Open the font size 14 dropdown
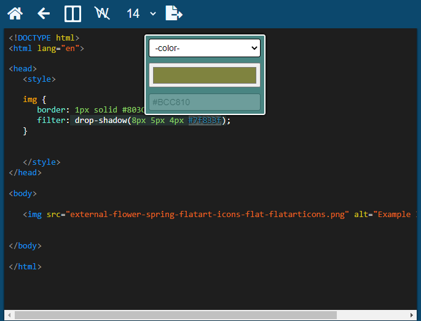The width and height of the screenshot is (421, 321). coord(141,14)
